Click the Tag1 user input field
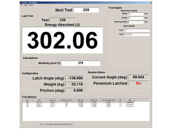173x129 pixels. click(x=137, y=30)
